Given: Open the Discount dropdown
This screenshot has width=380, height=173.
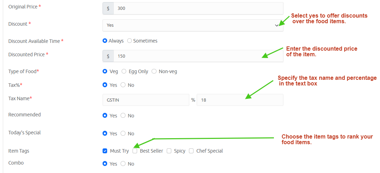Looking at the screenshot, I should 192,25.
